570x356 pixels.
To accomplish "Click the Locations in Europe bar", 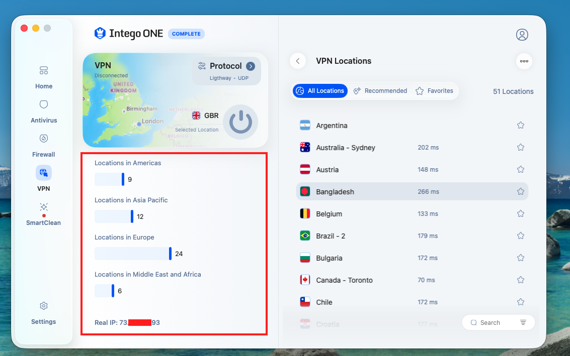I will pos(133,254).
